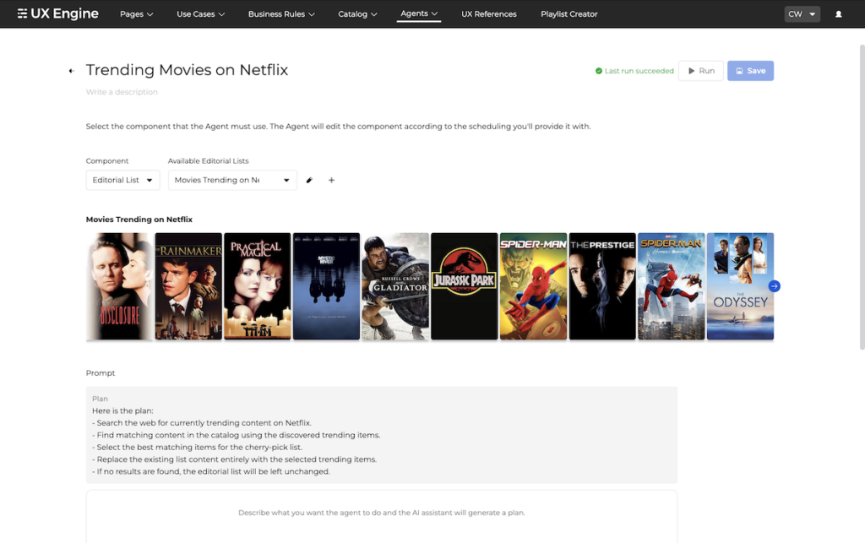Click the 'Search the web for currently trending' line

click(x=202, y=423)
